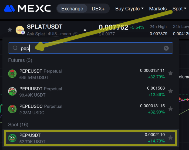Click the PEPEUSDT coin icon

[12, 74]
